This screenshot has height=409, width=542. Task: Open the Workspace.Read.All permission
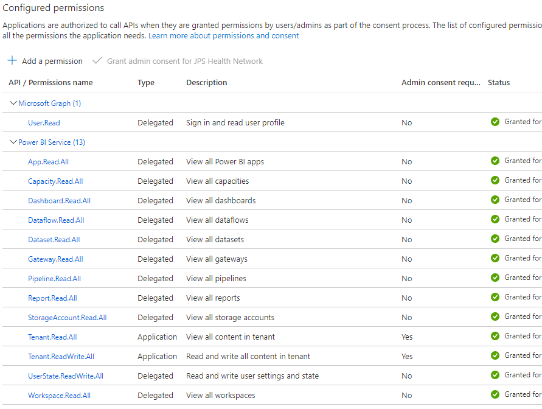pyautogui.click(x=59, y=396)
